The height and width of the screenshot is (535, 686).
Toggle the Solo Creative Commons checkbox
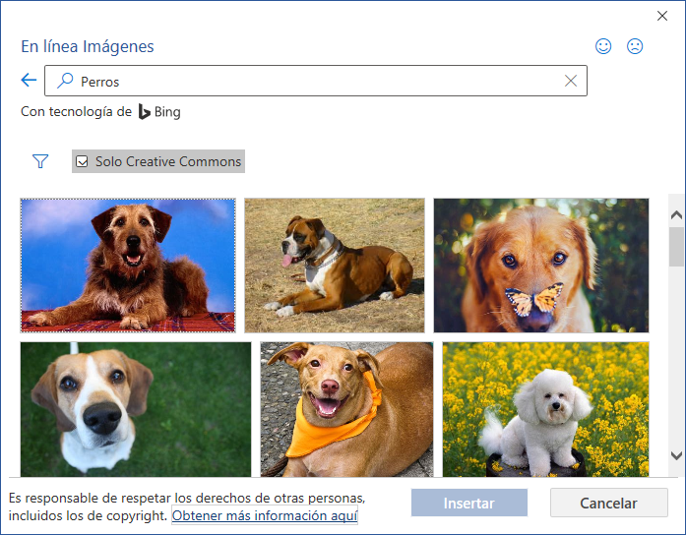point(83,161)
